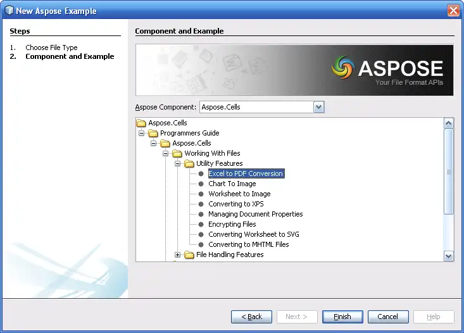
Task: Click the Aspose.Cells root folder icon
Action: pyautogui.click(x=141, y=123)
